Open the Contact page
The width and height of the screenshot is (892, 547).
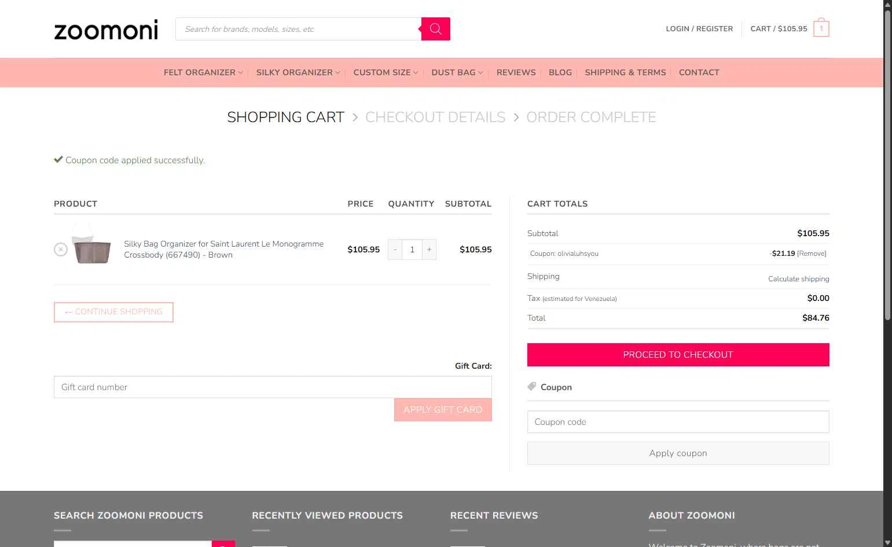coord(699,72)
